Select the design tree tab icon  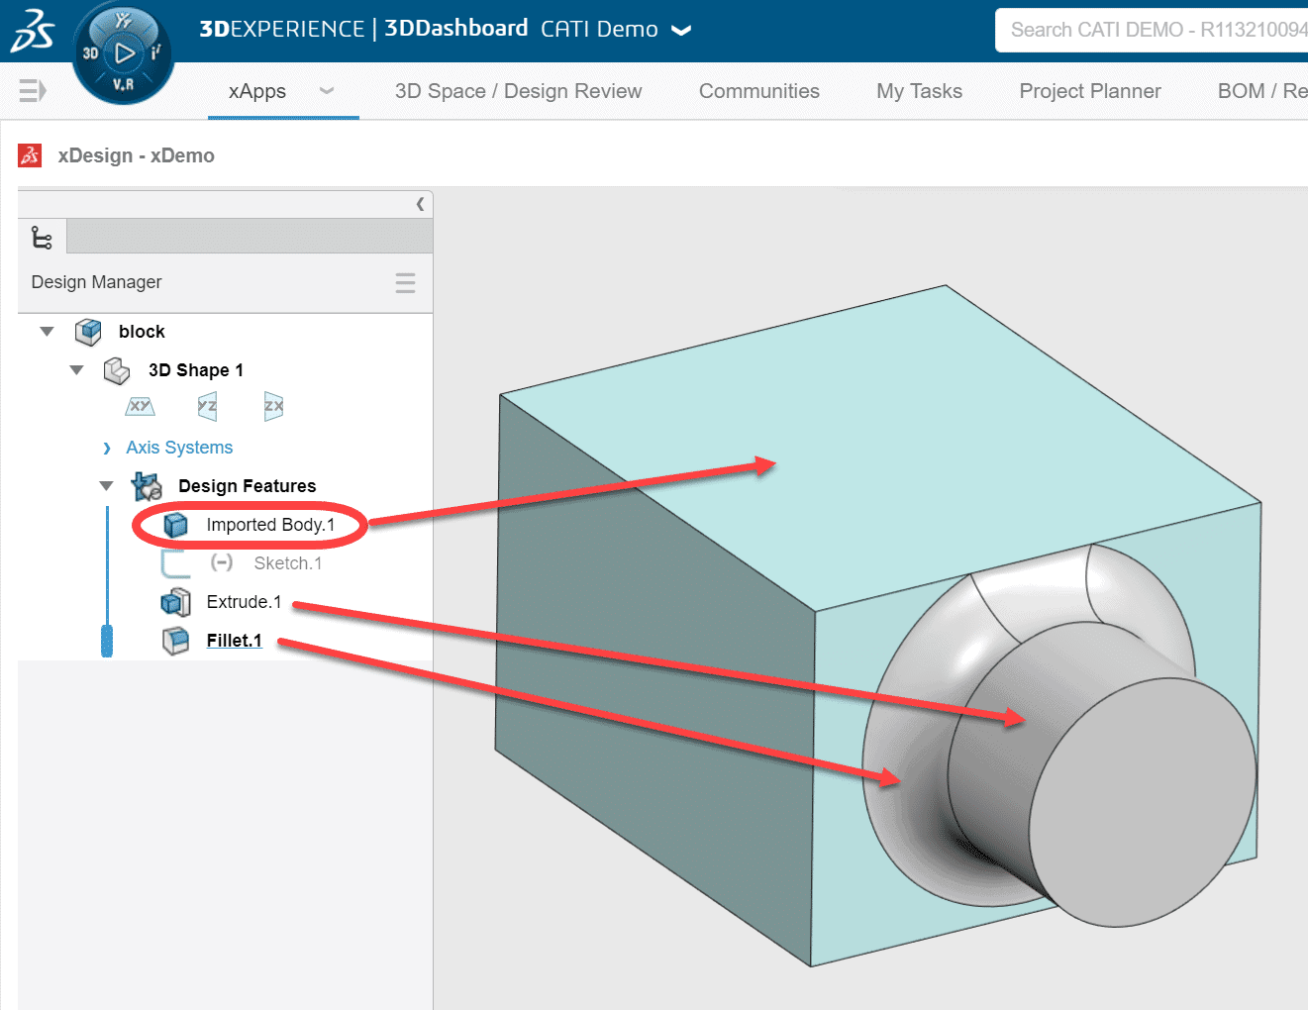point(42,238)
